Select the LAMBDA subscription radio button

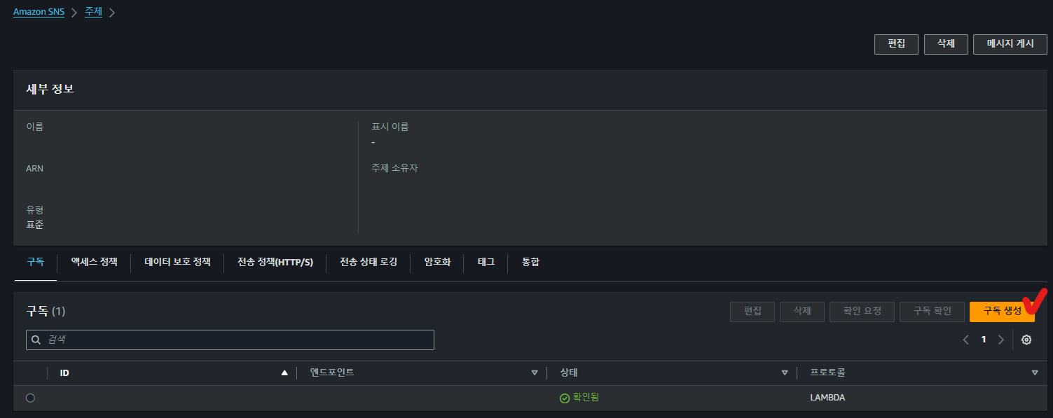[x=30, y=398]
